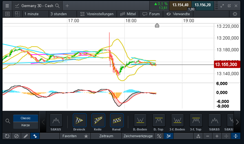The height and width of the screenshot is (144, 244).
Task: Expand the Mittel price type selector
Action: pyautogui.click(x=128, y=14)
